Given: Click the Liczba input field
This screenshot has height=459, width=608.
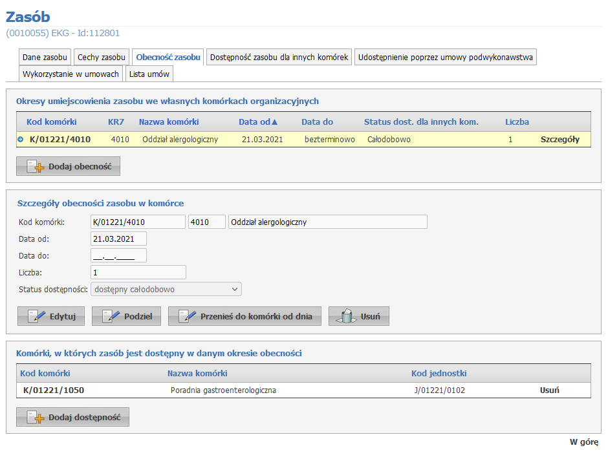Looking at the screenshot, I should (x=138, y=272).
